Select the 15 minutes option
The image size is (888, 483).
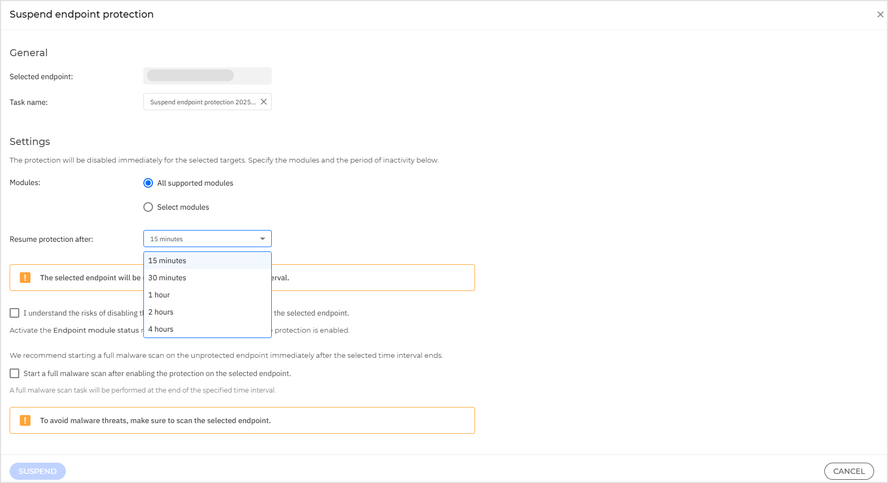(167, 260)
